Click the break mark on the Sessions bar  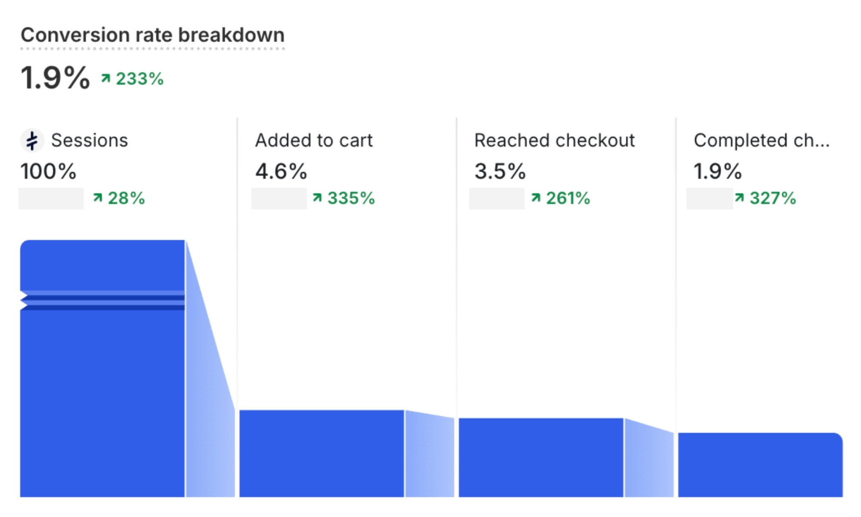coord(102,300)
